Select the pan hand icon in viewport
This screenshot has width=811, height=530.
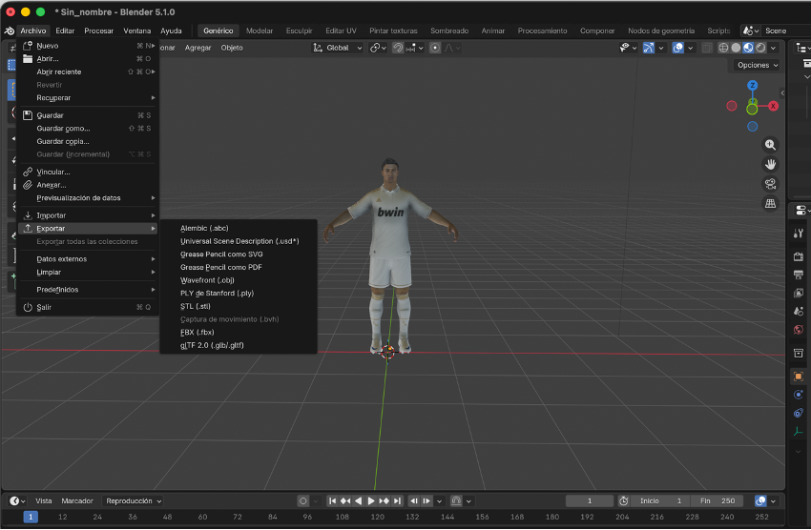(770, 164)
